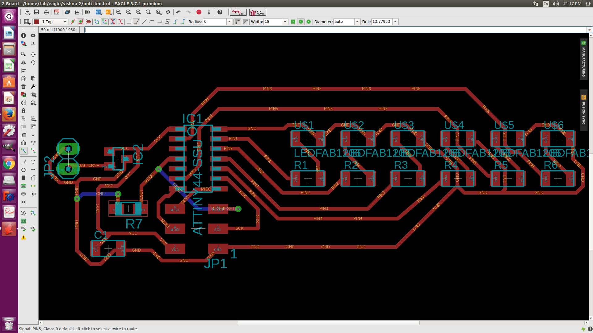The image size is (593, 333).
Task: Open Chrome from the Ubuntu launcher
Action: coord(9,164)
